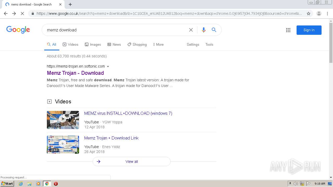Screen dimensions: 333x187
Task: Open the Memz Trojan - Download link
Action: (75, 73)
